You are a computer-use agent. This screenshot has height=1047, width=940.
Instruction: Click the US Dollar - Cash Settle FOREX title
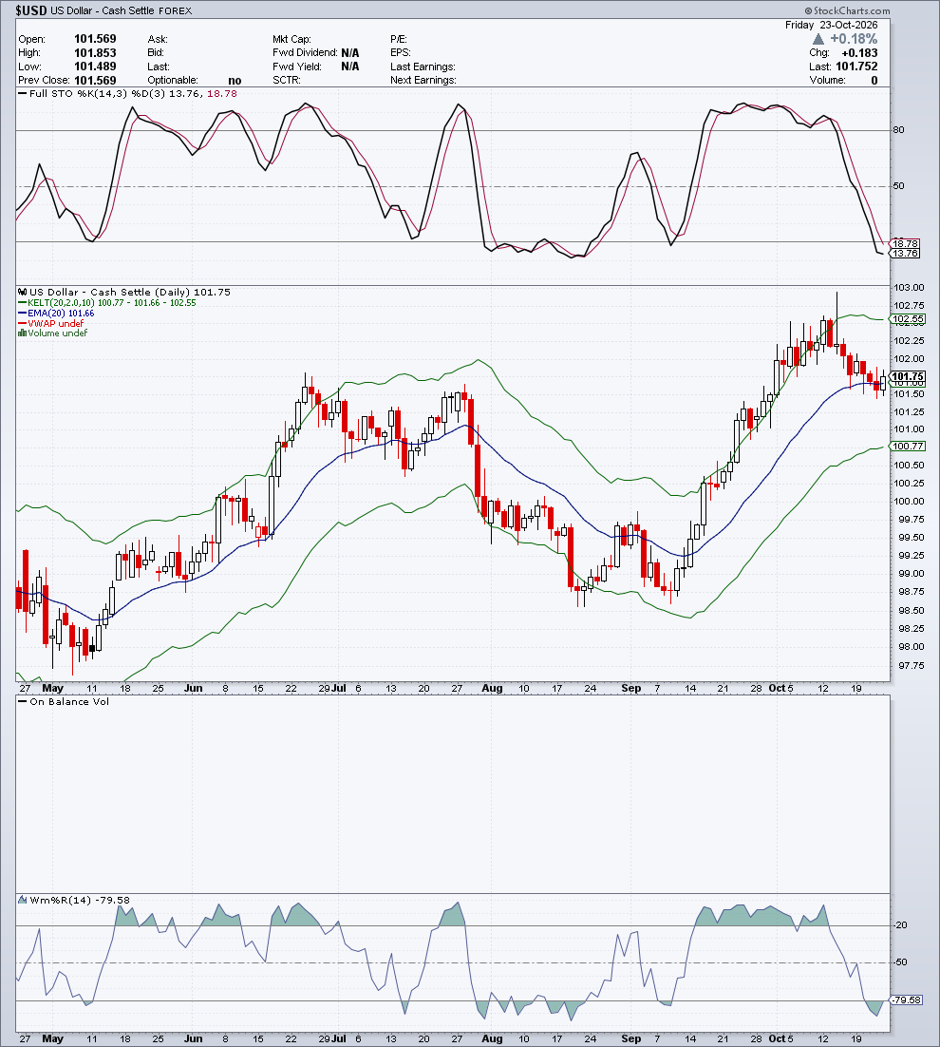122,10
